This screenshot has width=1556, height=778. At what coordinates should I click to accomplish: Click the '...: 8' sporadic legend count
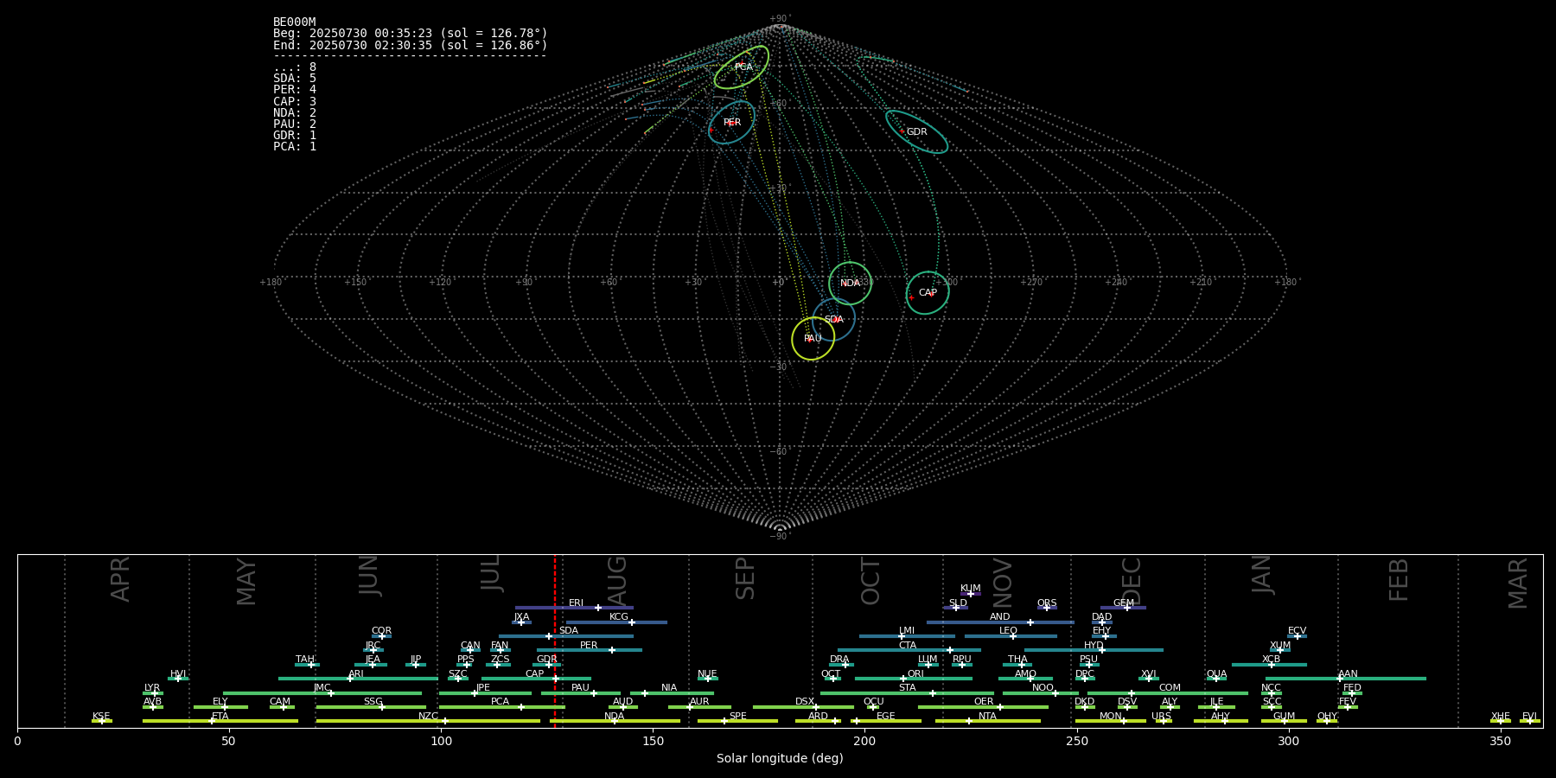pos(295,67)
